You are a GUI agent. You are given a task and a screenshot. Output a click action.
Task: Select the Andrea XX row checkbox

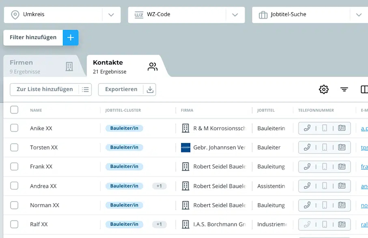click(x=14, y=186)
